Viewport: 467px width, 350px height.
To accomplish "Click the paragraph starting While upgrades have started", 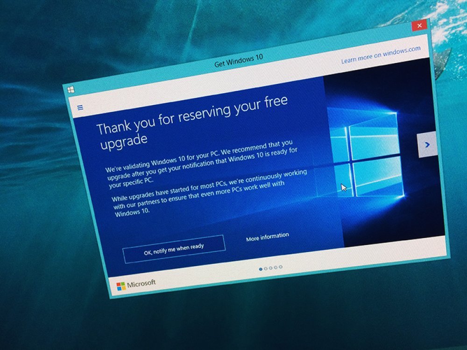I will (209, 193).
